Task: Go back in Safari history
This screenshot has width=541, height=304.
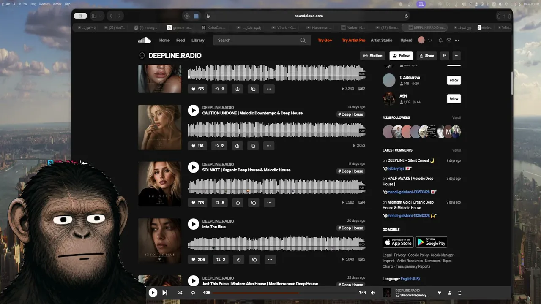Action: (111, 16)
